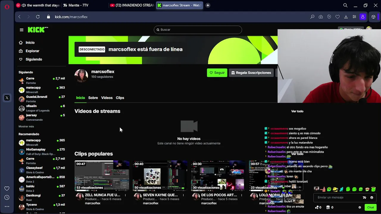Click the Buscar search field
The image size is (381, 214).
coord(198,30)
